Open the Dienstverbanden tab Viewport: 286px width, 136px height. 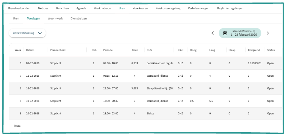pyautogui.click(x=18, y=8)
